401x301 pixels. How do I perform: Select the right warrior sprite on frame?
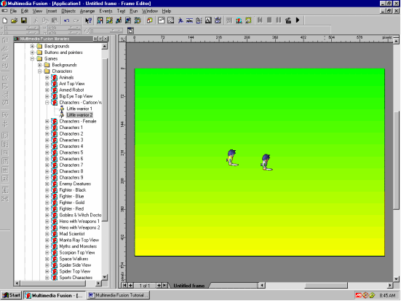[266, 162]
